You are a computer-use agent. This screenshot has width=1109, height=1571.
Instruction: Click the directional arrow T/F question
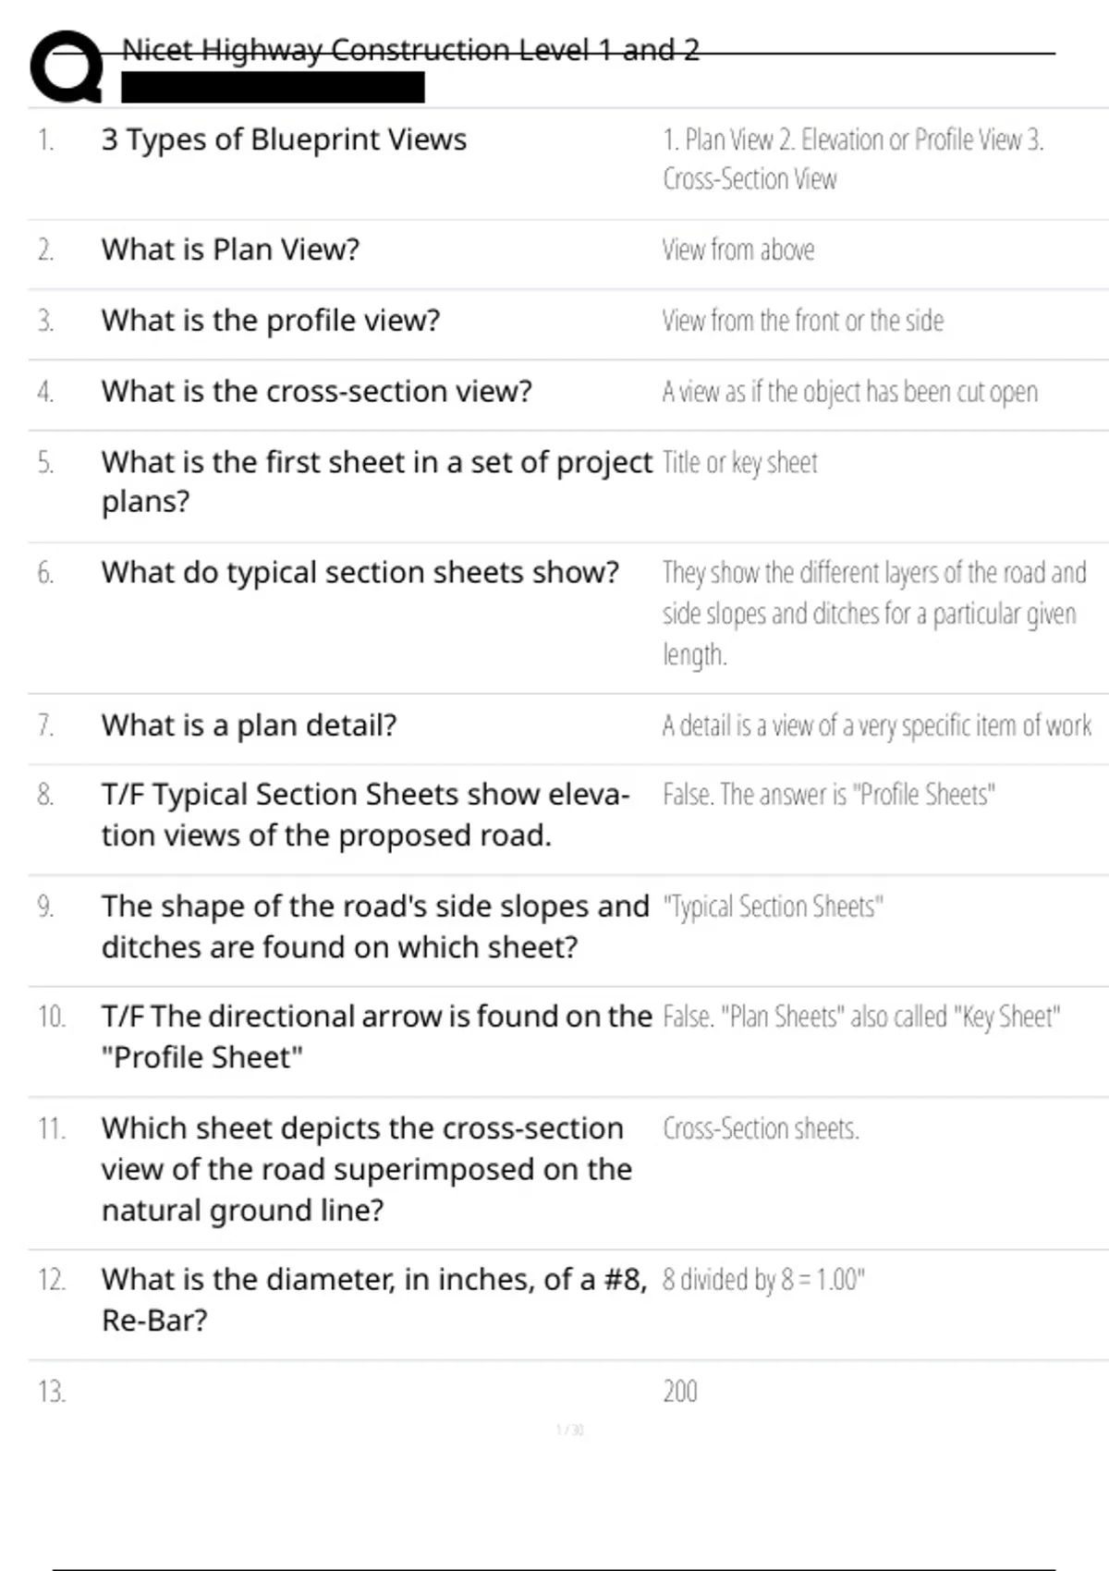[376, 1036]
